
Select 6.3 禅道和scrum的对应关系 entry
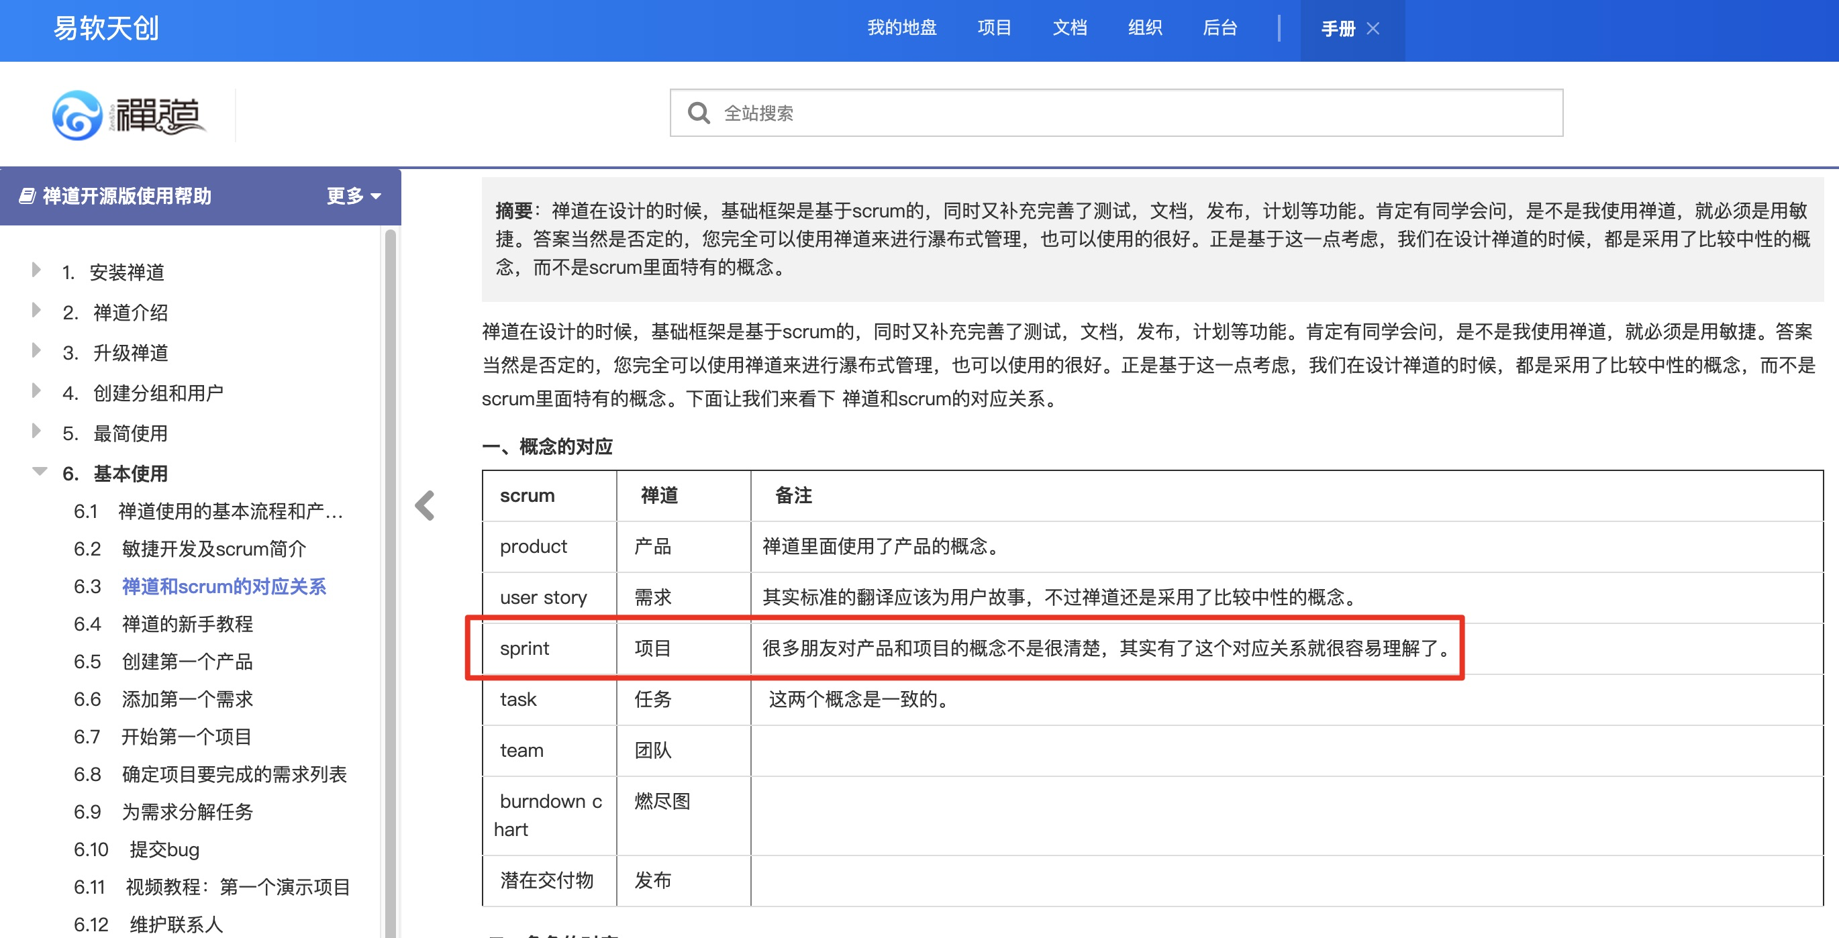coord(223,586)
